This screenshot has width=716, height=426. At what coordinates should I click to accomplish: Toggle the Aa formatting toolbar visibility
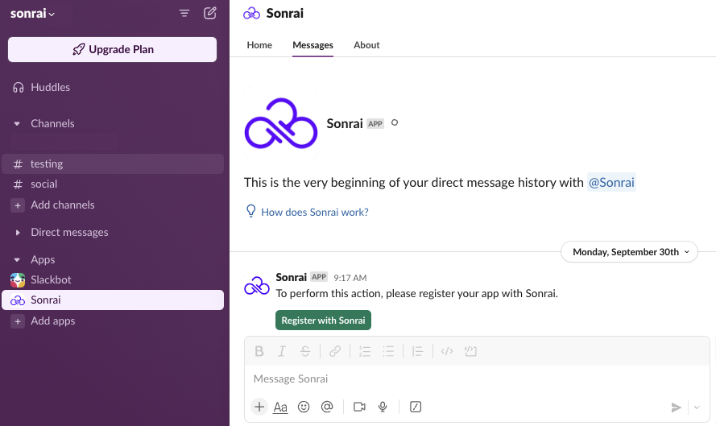click(x=280, y=407)
